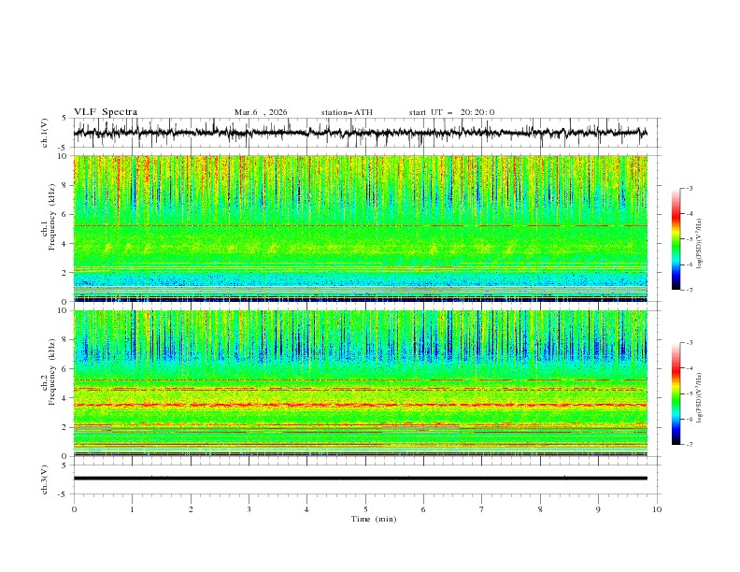Click the "Time (min)" x-axis label
The width and height of the screenshot is (740, 572).
374,519
